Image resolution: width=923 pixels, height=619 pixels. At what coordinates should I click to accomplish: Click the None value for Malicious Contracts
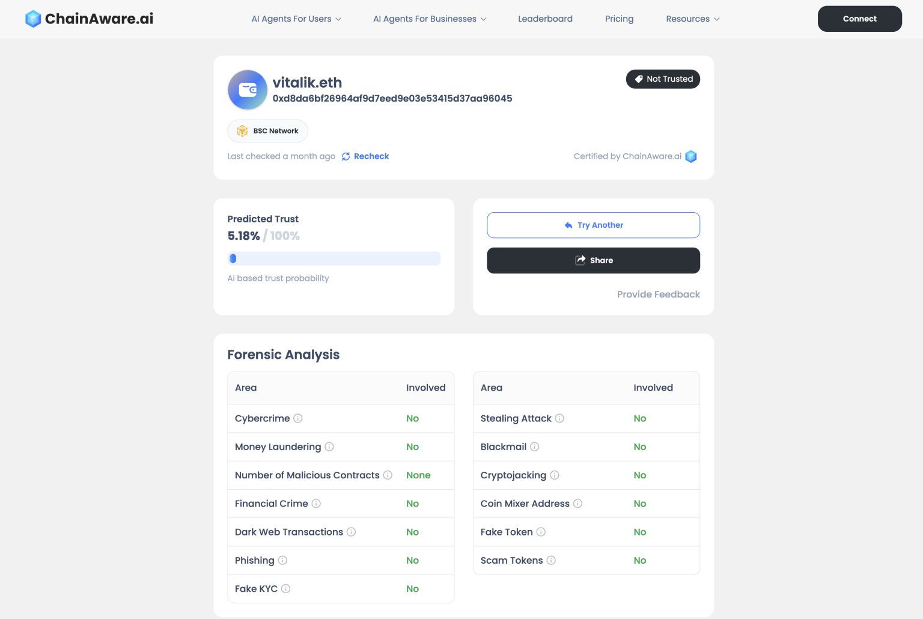point(418,475)
